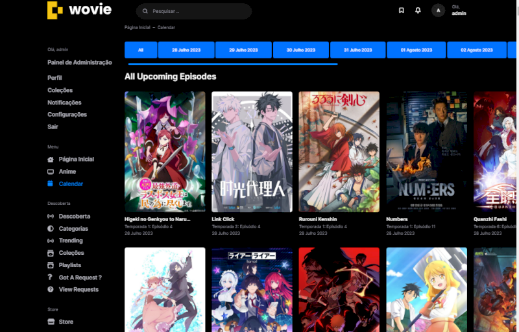Click the search magnifier icon
Image resolution: width=519 pixels, height=332 pixels.
pos(145,11)
